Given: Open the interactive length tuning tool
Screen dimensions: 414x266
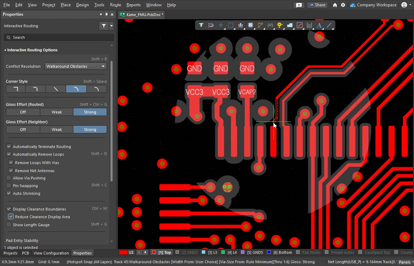Looking at the screenshot, I should pos(270,25).
